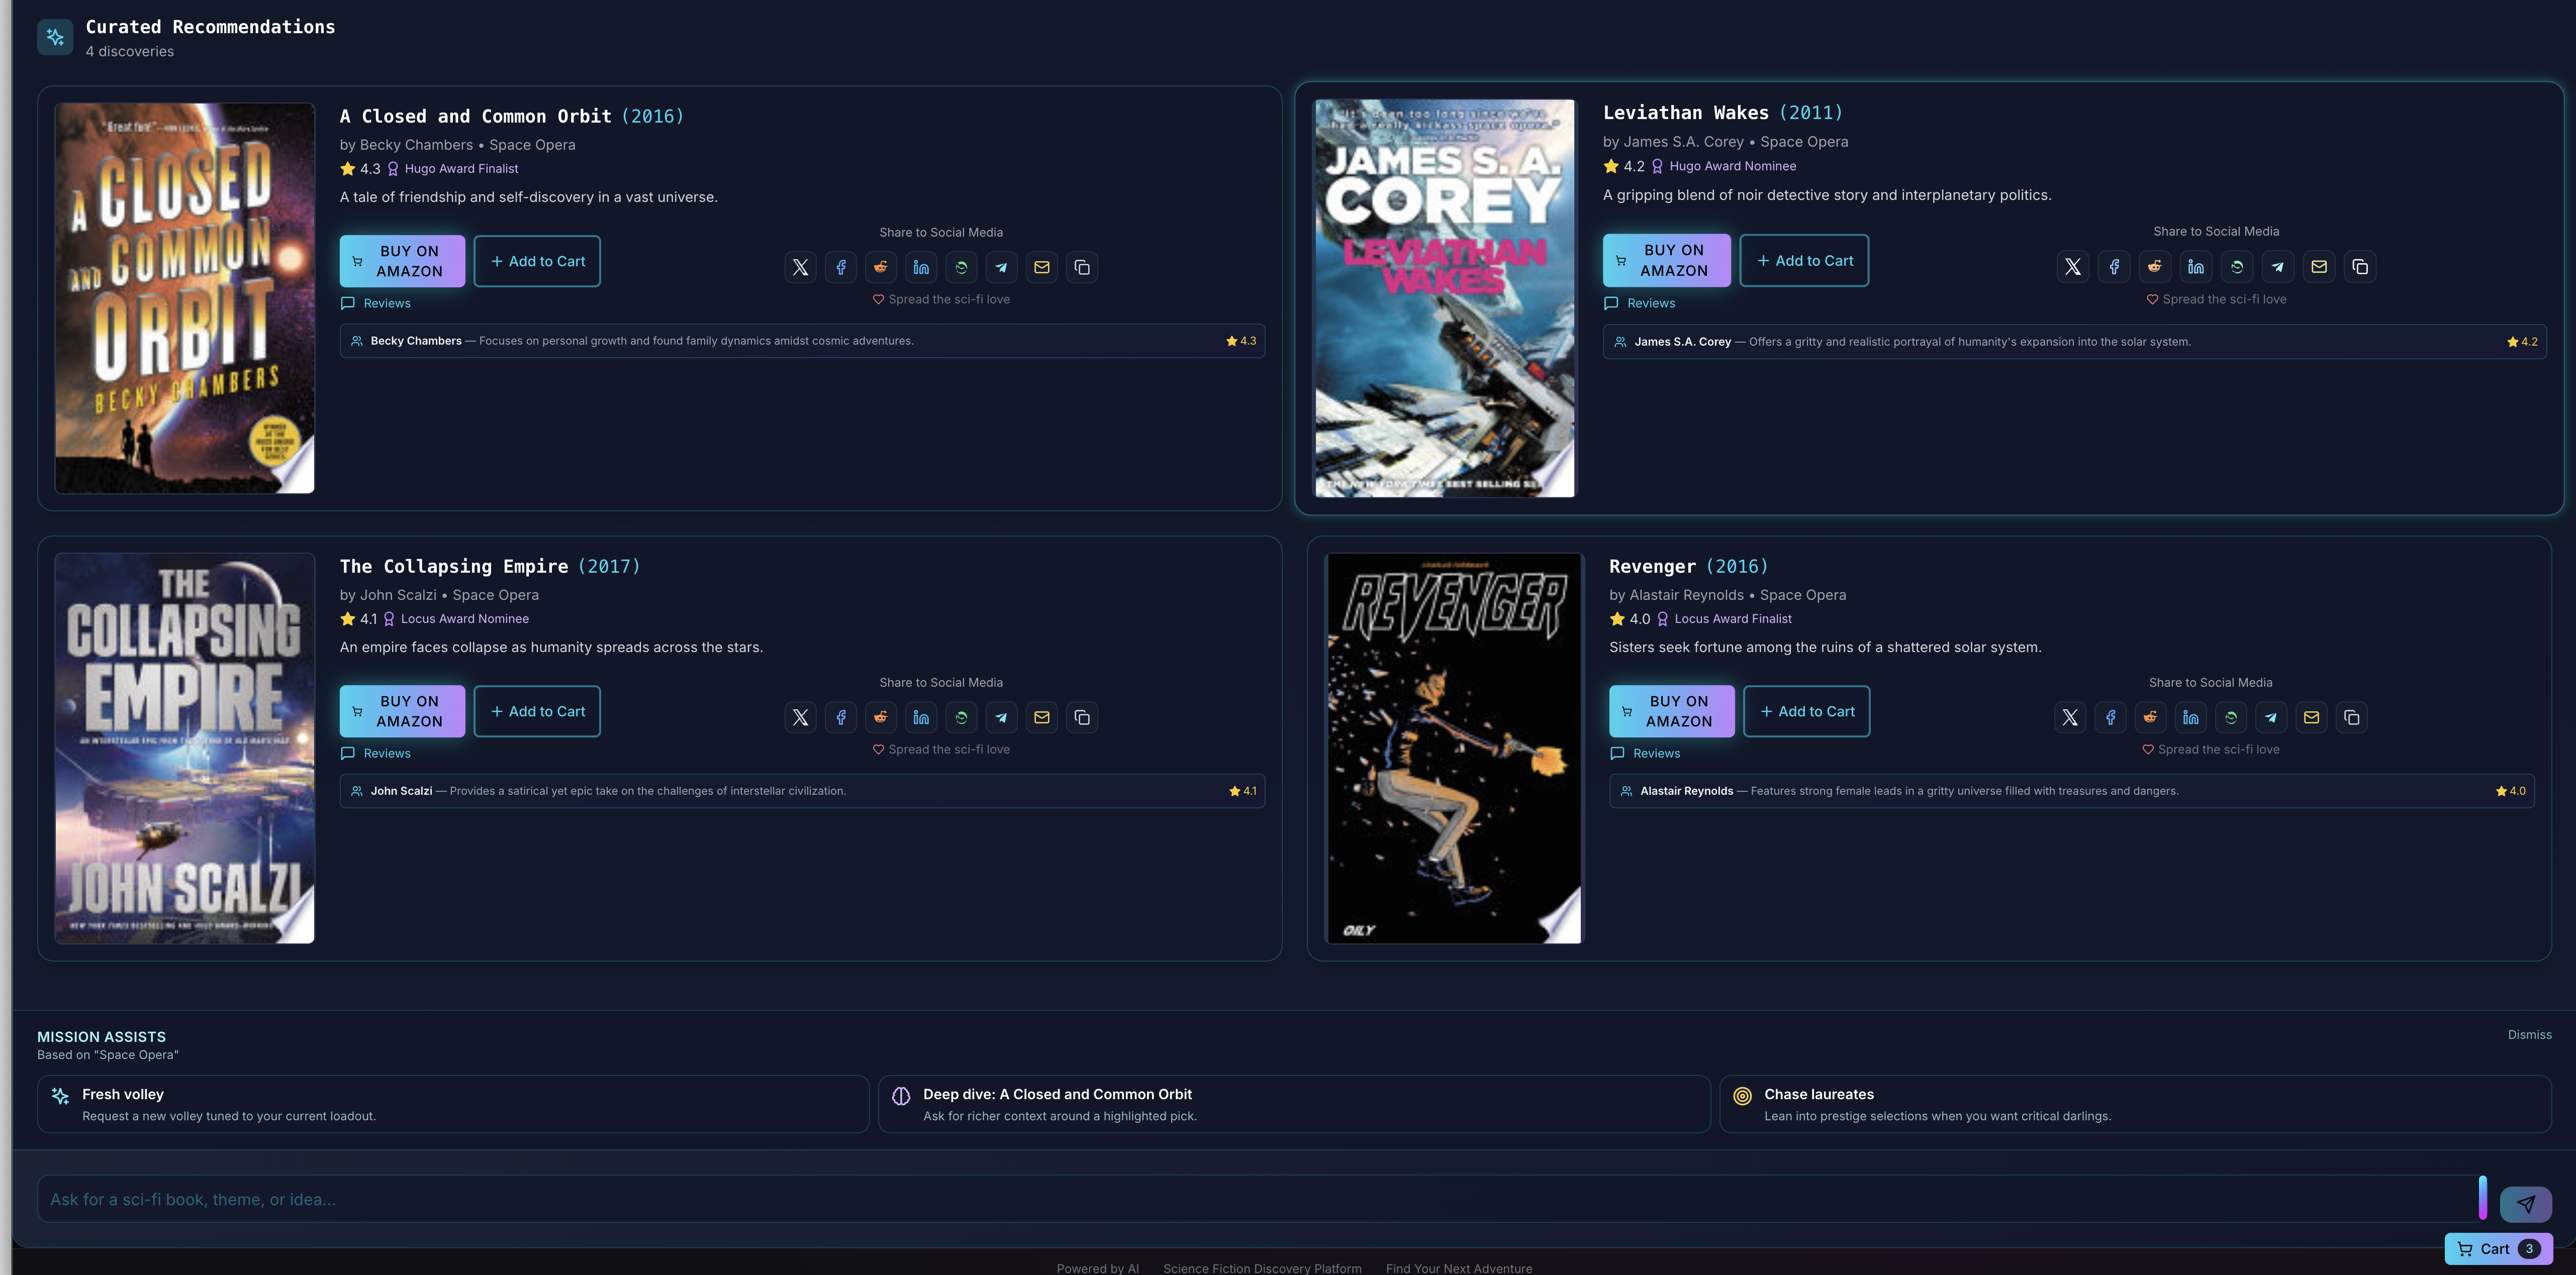Share Leviathan Wakes on Telegram
This screenshot has height=1275, width=2576.
tap(2278, 267)
